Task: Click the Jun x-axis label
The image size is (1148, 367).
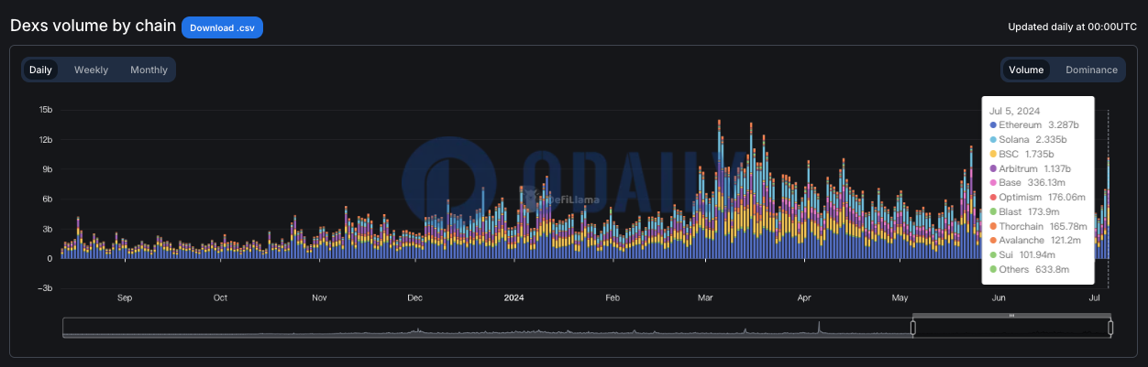Action: pyautogui.click(x=999, y=298)
